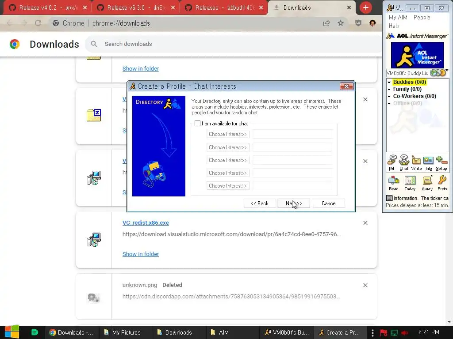Open the VC_redist.x86.exe download link
This screenshot has height=339, width=453.
(146, 223)
